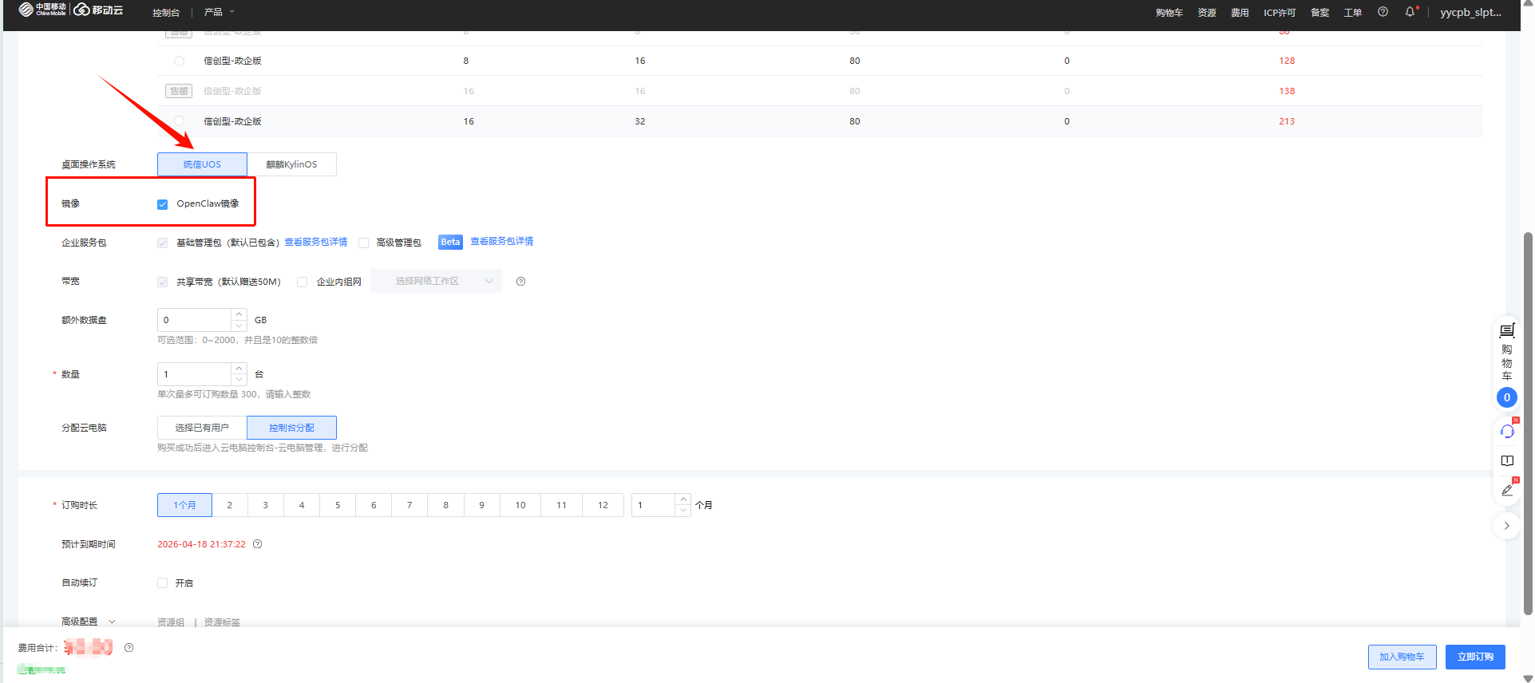Click the info icon next to expiration time
The image size is (1535, 683).
pos(257,544)
